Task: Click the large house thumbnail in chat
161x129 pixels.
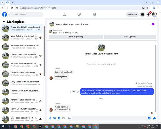Action: pyautogui.click(x=101, y=47)
